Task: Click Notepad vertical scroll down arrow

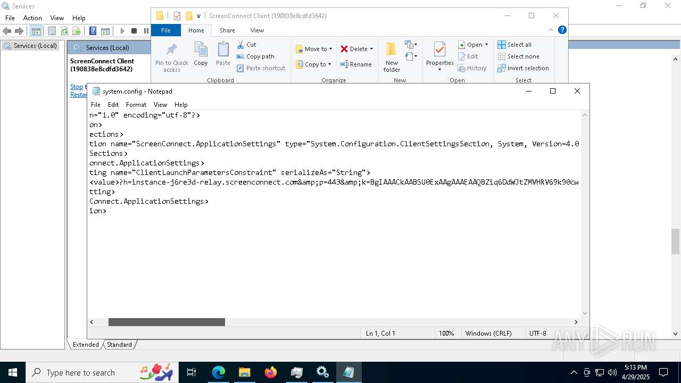Action: coord(585,313)
